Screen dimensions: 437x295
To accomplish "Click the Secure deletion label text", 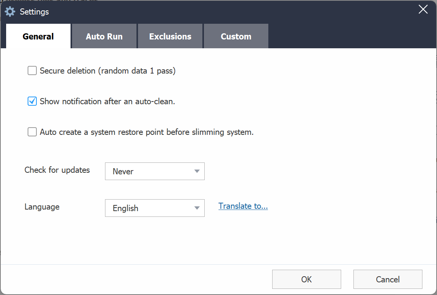I will pyautogui.click(x=107, y=71).
